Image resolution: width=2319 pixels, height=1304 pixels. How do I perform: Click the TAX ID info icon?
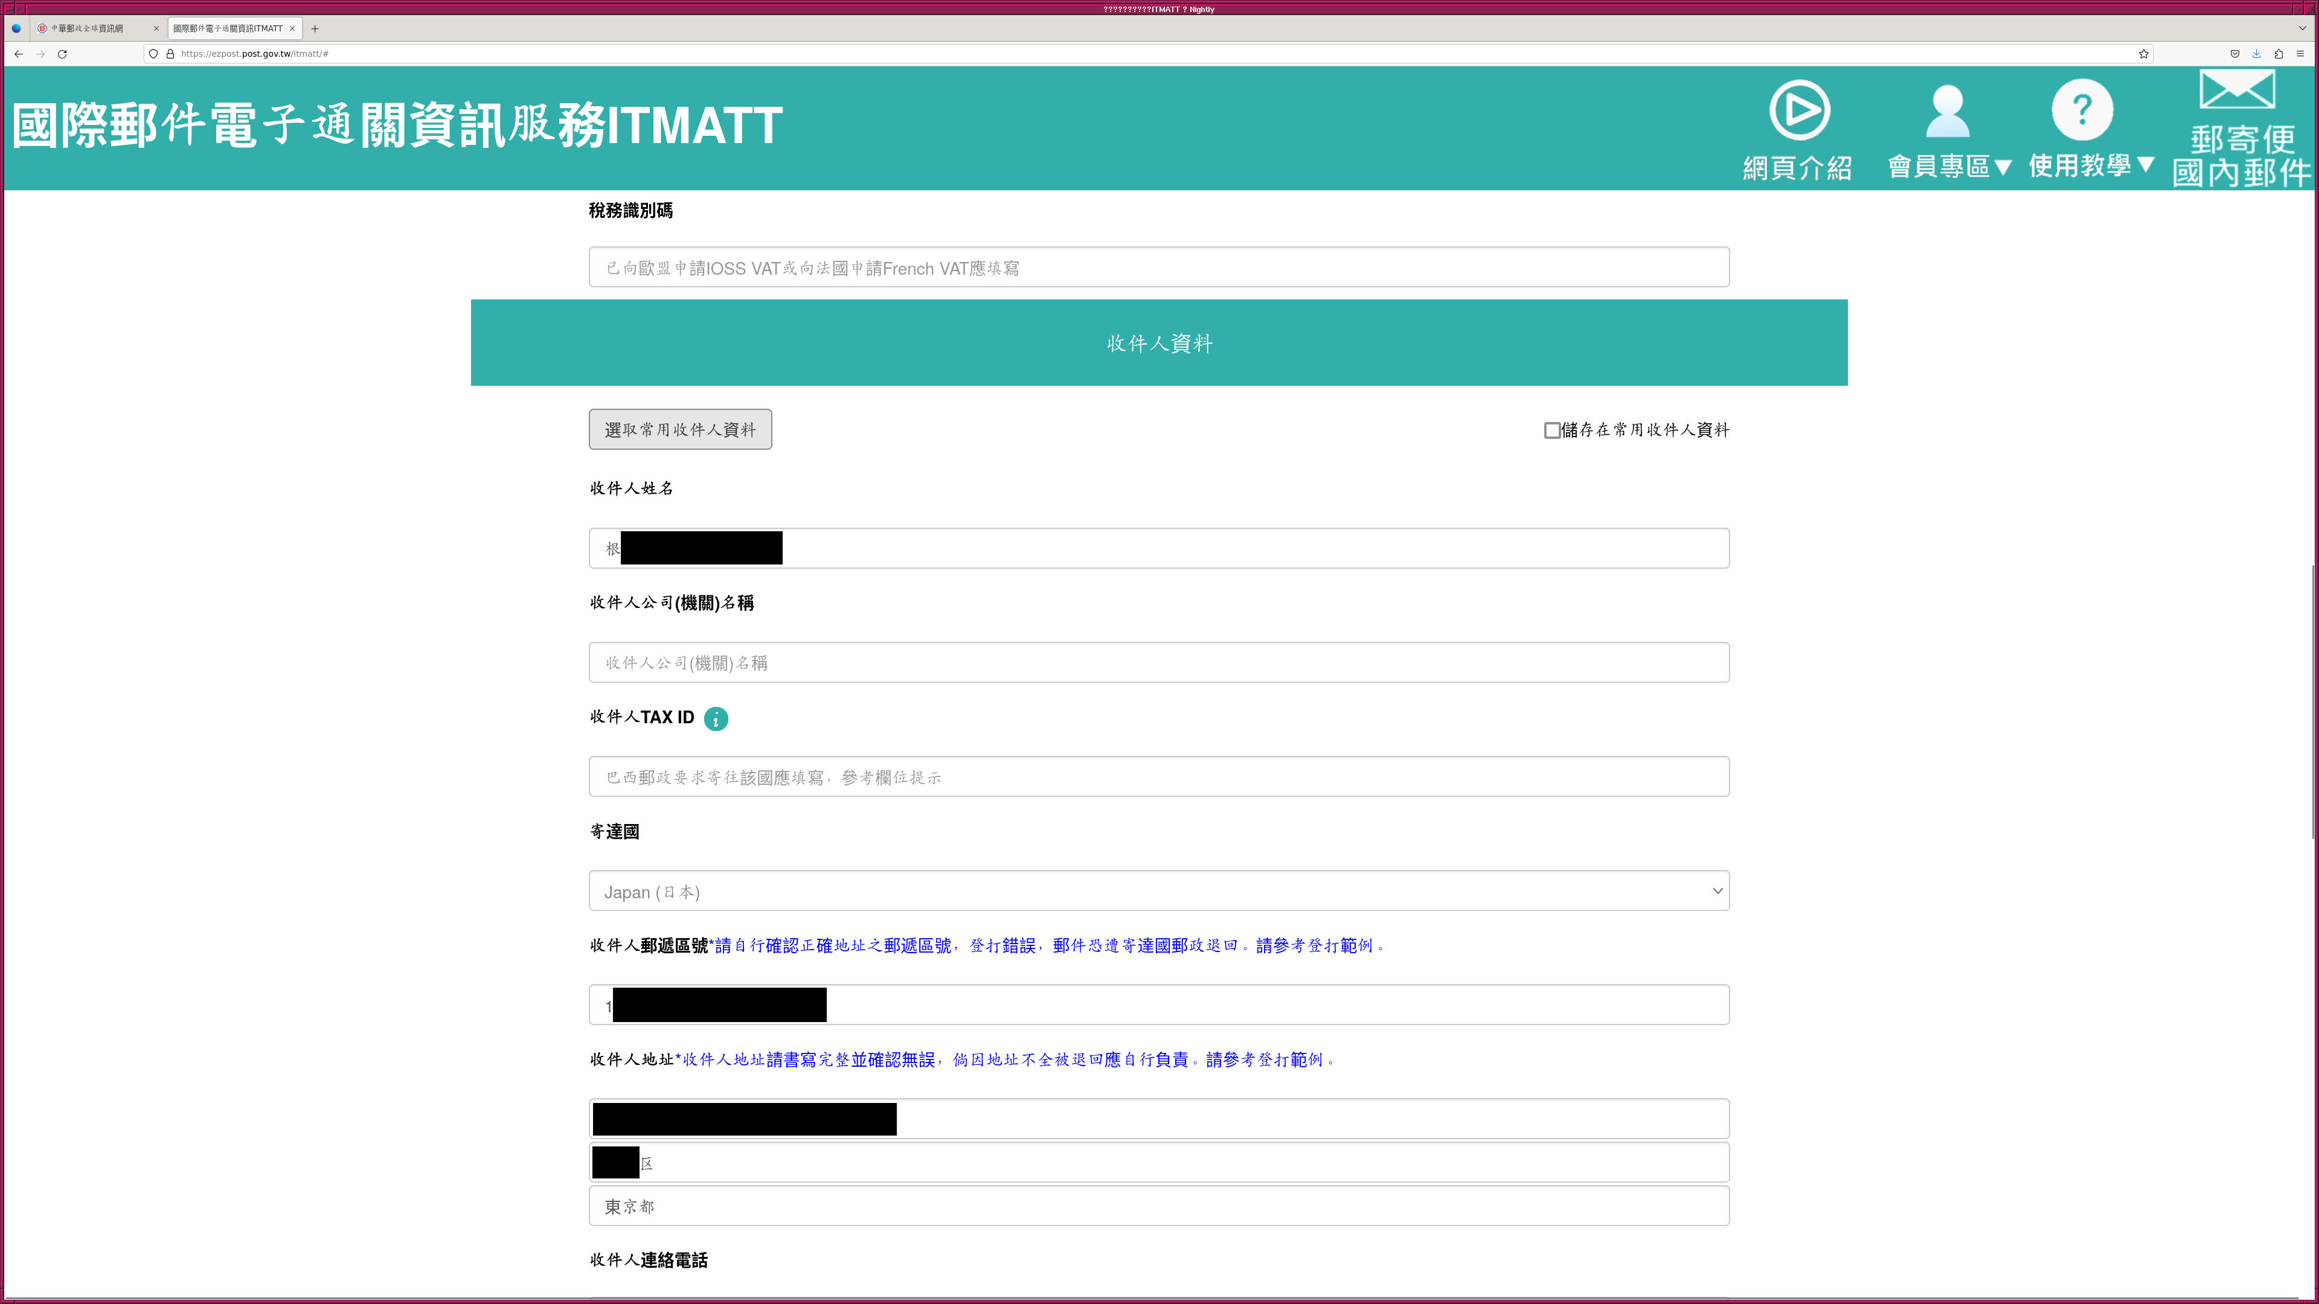click(716, 719)
